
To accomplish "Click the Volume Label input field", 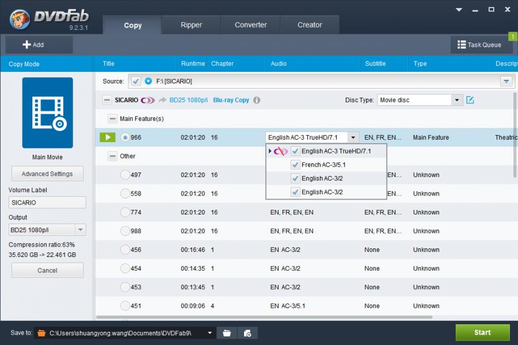I will (x=47, y=202).
